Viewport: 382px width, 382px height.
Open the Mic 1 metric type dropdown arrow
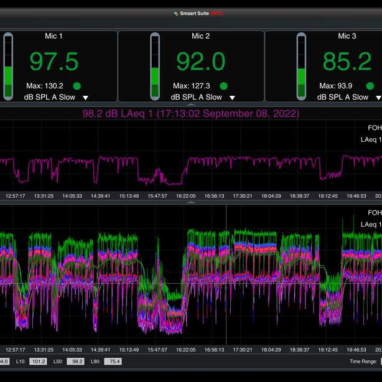click(x=86, y=98)
